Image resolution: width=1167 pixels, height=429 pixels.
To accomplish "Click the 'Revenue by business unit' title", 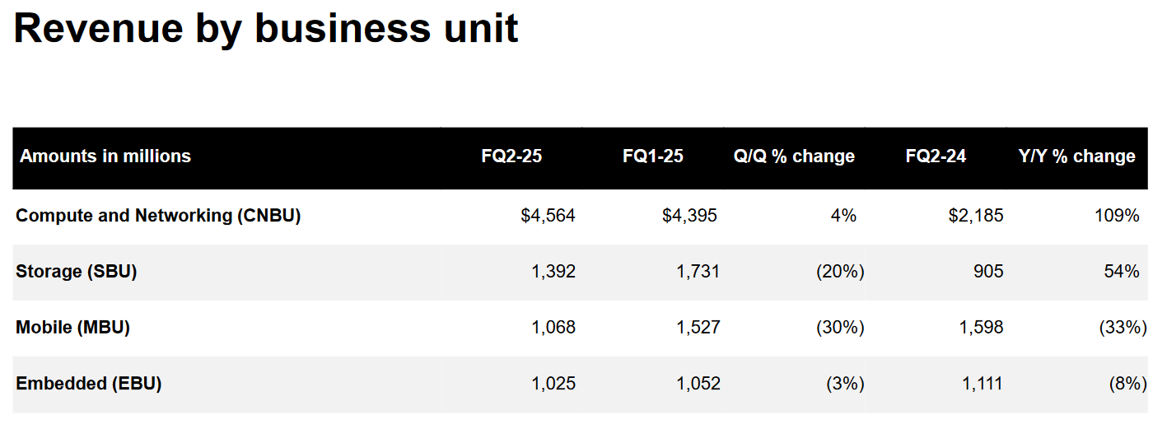I will [266, 29].
